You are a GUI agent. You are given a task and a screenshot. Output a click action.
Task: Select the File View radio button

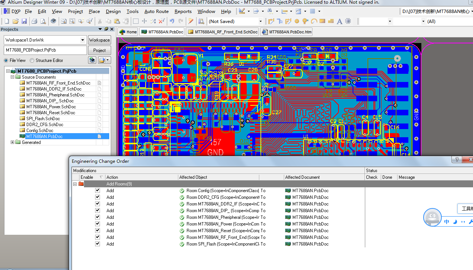[x=6, y=60]
